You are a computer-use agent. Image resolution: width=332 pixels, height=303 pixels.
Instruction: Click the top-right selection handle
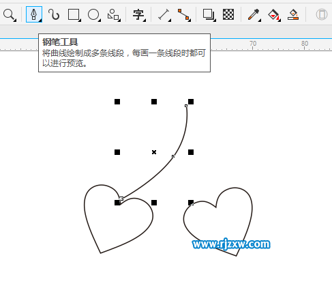(191, 102)
